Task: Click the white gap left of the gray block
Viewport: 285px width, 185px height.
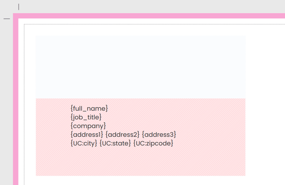Action: (x=30, y=67)
